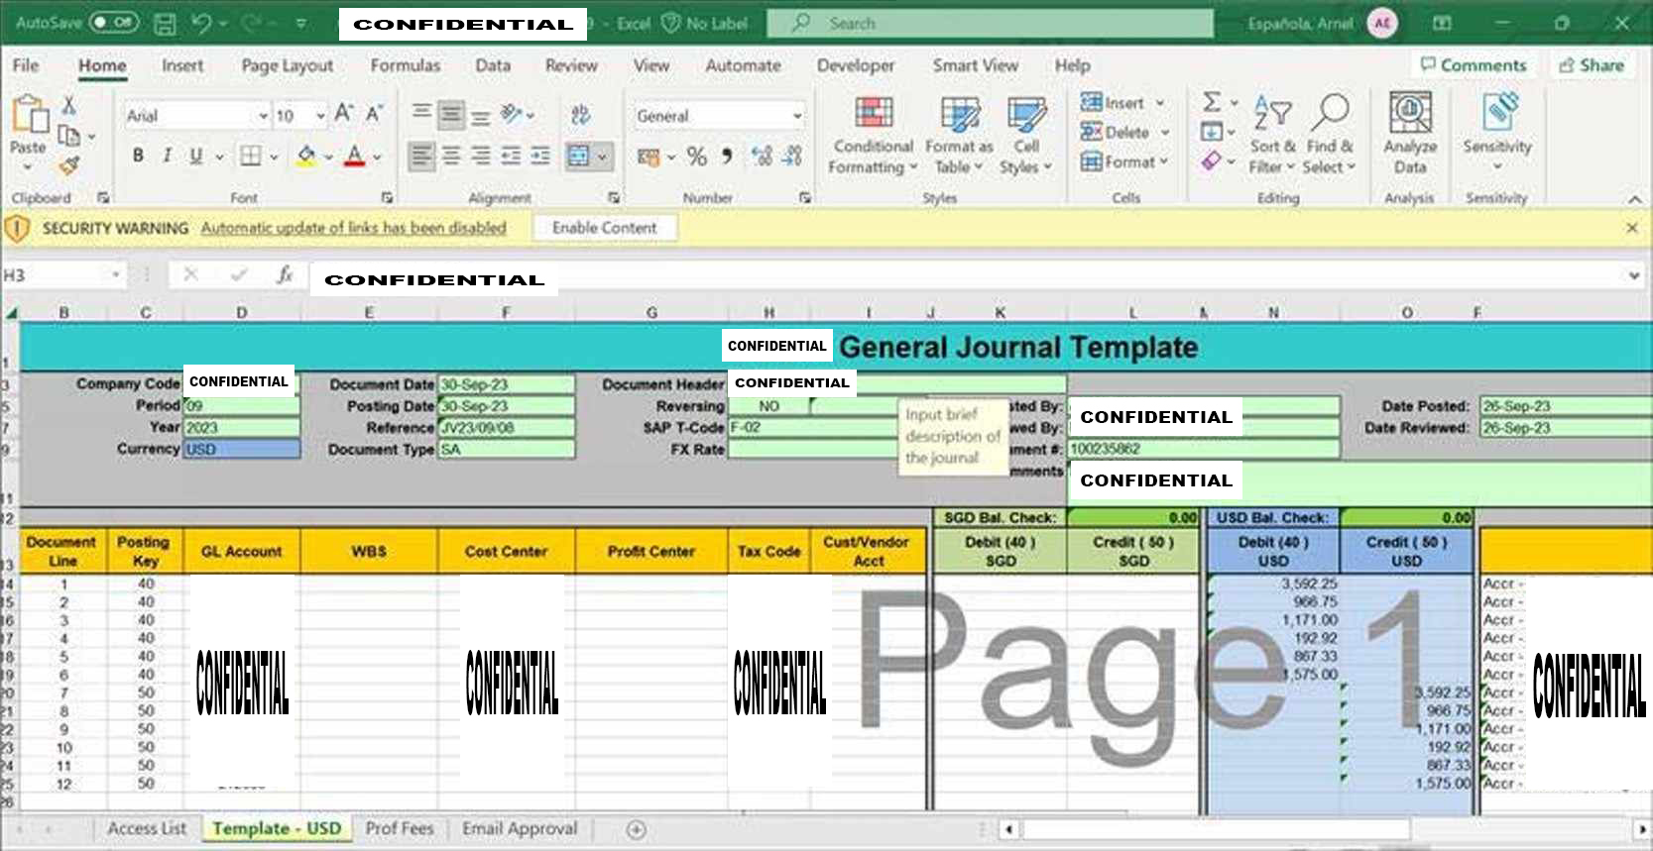Decrease the cell indent
Viewport: 1653px width, 851px height.
pos(511,156)
